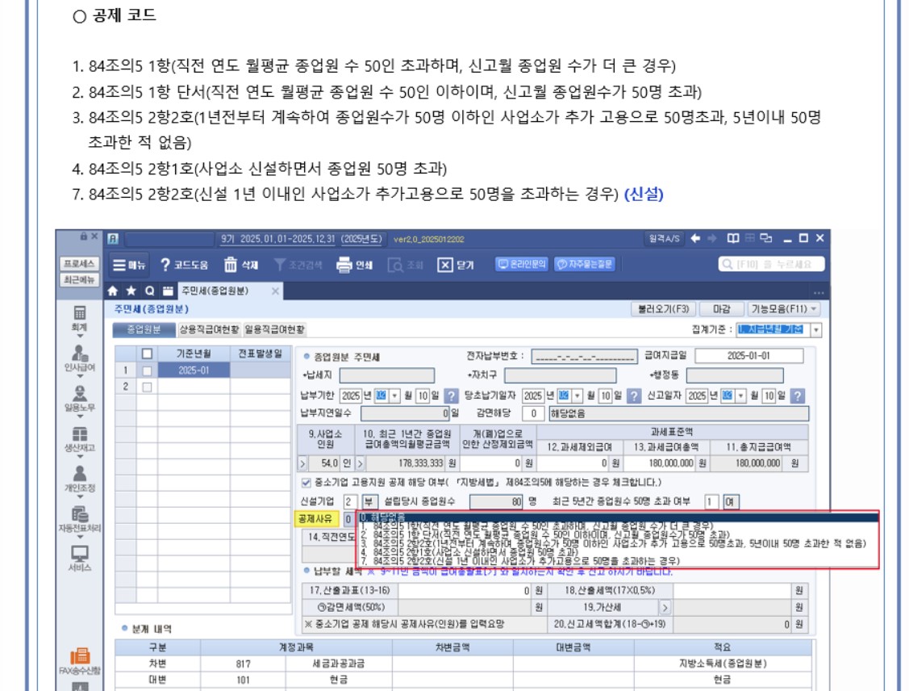Click the multi-window icon in title bar
Screen dimensions: 909x691
765,238
